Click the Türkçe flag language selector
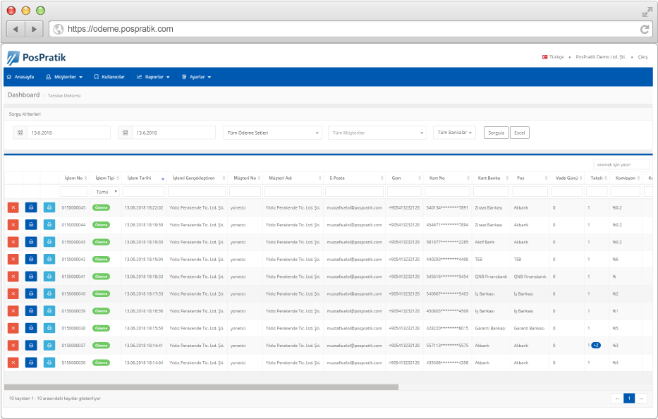The height and width of the screenshot is (419, 658). click(x=553, y=56)
